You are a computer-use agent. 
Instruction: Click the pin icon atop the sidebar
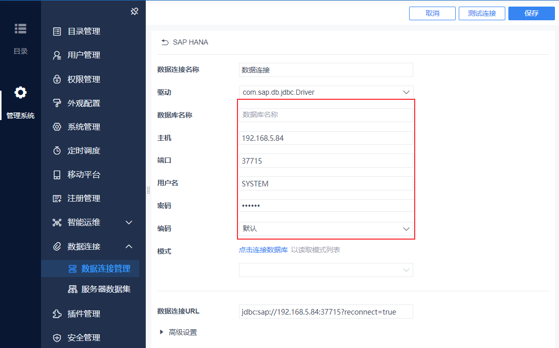tap(134, 12)
